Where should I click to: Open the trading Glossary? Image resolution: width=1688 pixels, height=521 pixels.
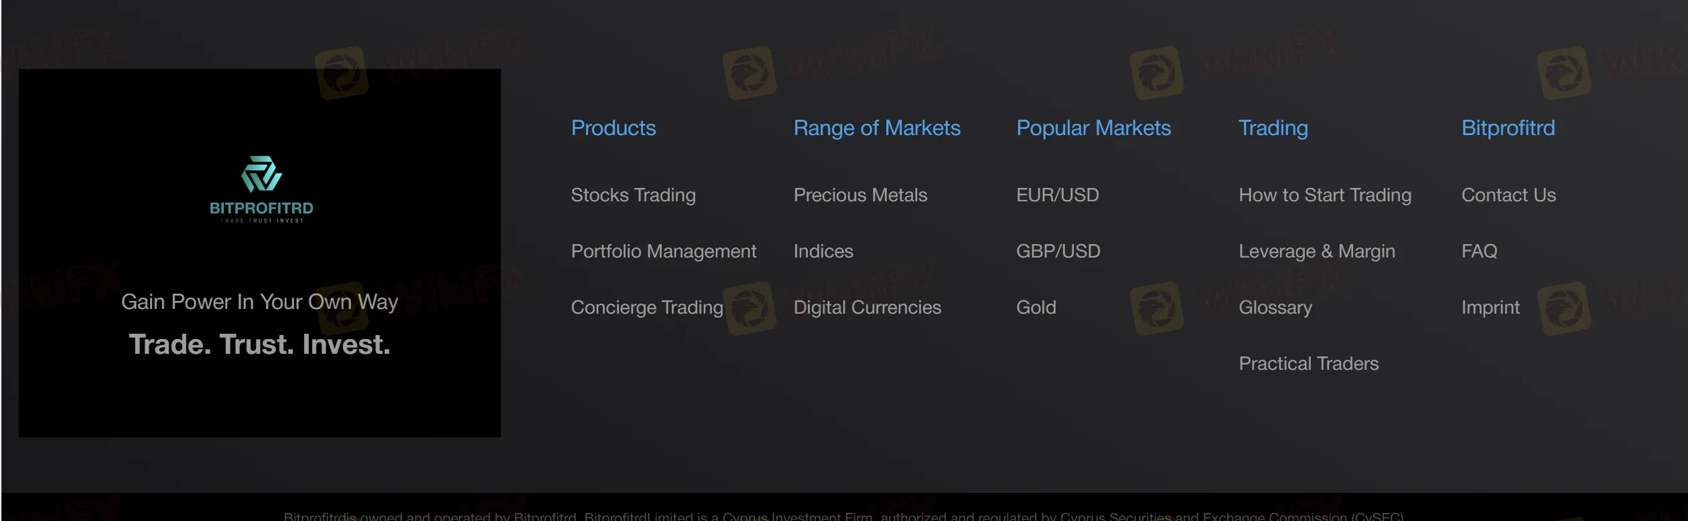point(1275,307)
